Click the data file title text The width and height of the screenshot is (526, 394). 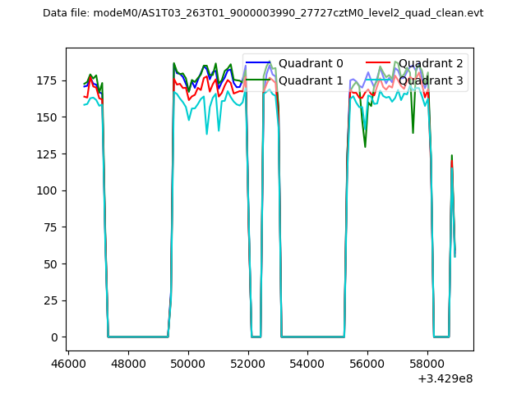[263, 13]
